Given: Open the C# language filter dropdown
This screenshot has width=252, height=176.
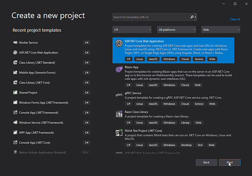Looking at the screenshot, I should coord(132,30).
